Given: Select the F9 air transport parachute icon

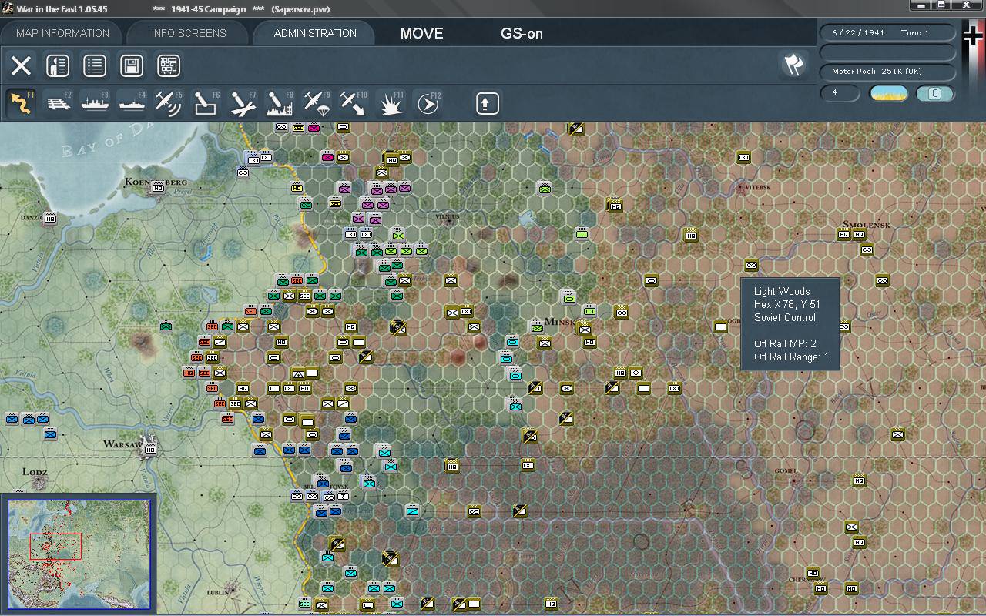Looking at the screenshot, I should click(x=317, y=103).
